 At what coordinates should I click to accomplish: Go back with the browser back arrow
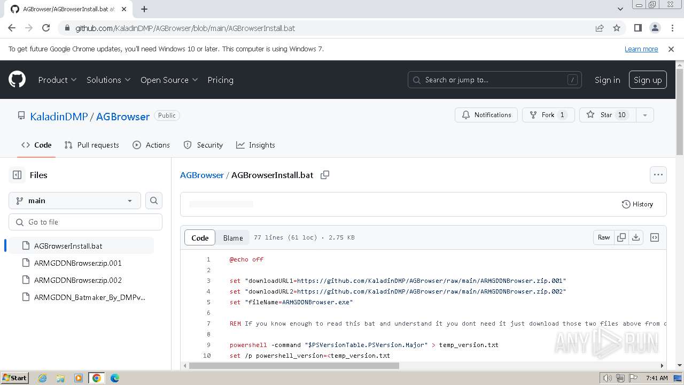tap(12, 28)
